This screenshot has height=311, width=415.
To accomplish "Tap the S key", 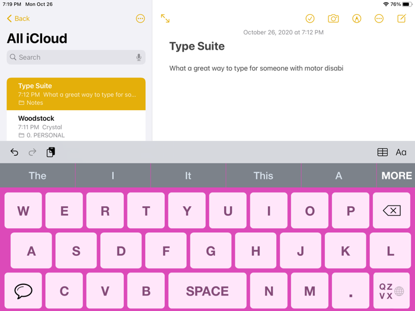I will click(76, 251).
